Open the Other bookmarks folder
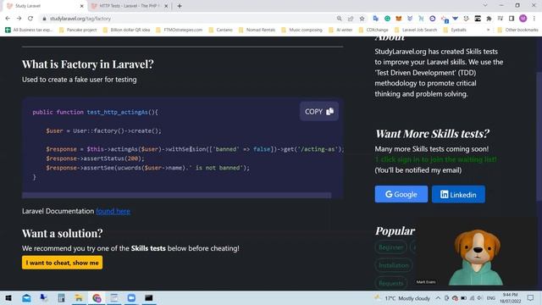 (517, 30)
